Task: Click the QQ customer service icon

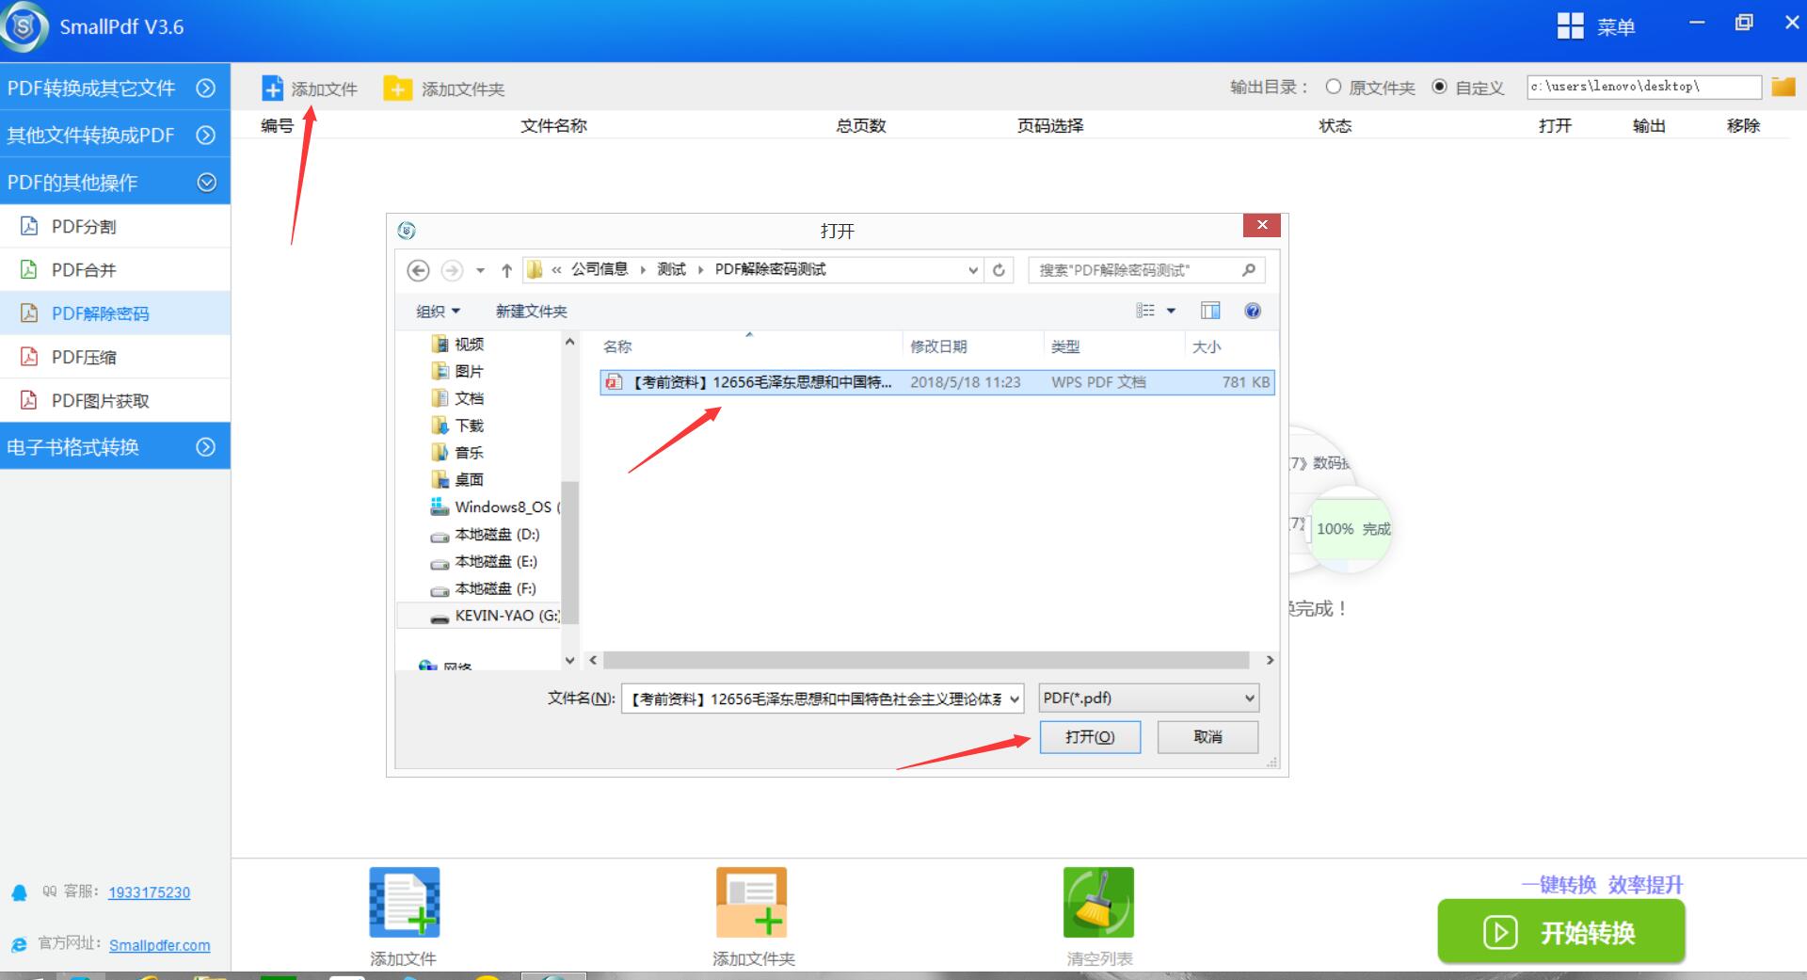Action: (18, 892)
